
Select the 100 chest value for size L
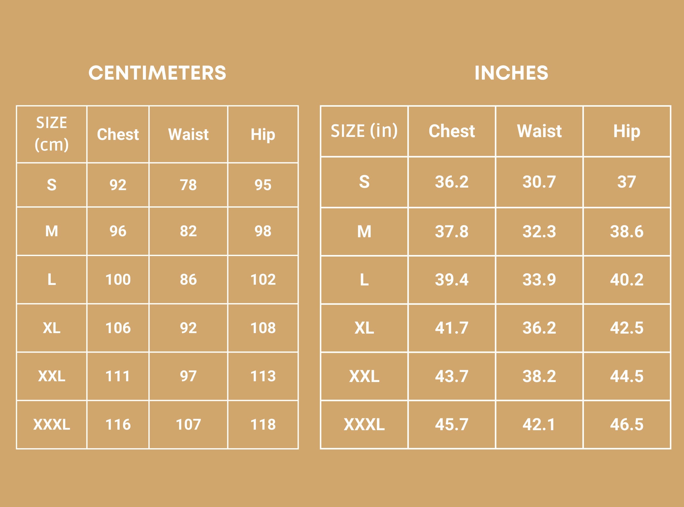pyautogui.click(x=118, y=280)
